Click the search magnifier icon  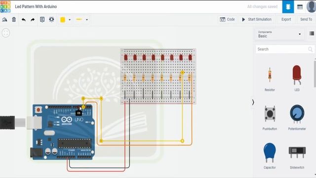pos(311,49)
